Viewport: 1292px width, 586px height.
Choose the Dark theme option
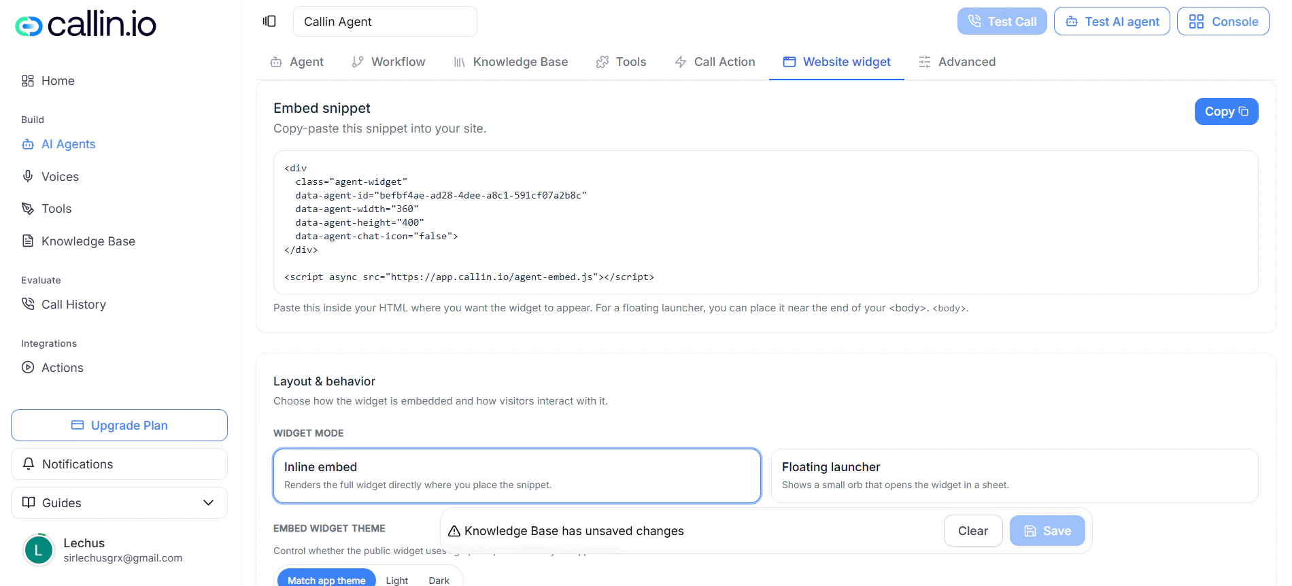coord(439,580)
